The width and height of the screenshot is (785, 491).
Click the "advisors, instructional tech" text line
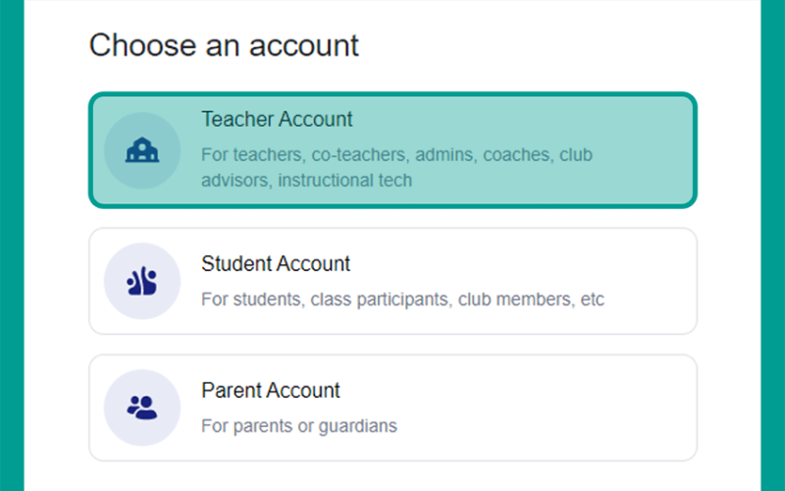tap(306, 181)
